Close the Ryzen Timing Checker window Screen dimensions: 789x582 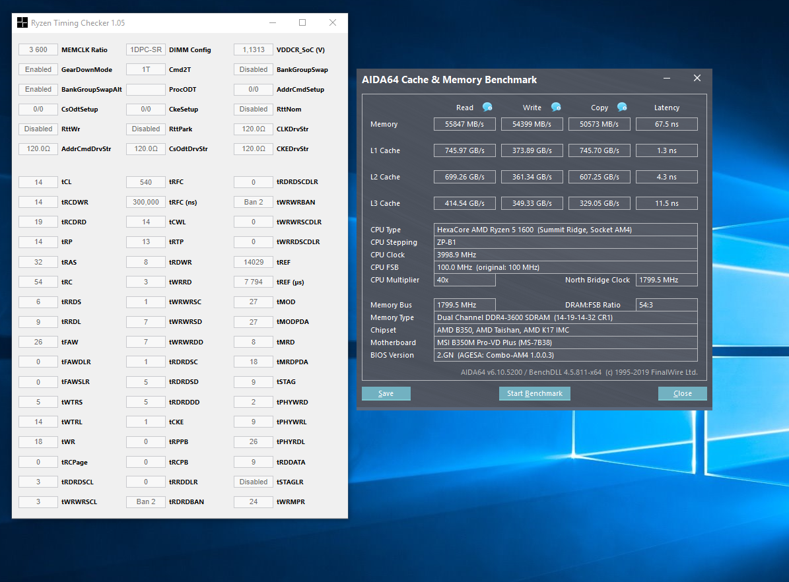tap(333, 23)
